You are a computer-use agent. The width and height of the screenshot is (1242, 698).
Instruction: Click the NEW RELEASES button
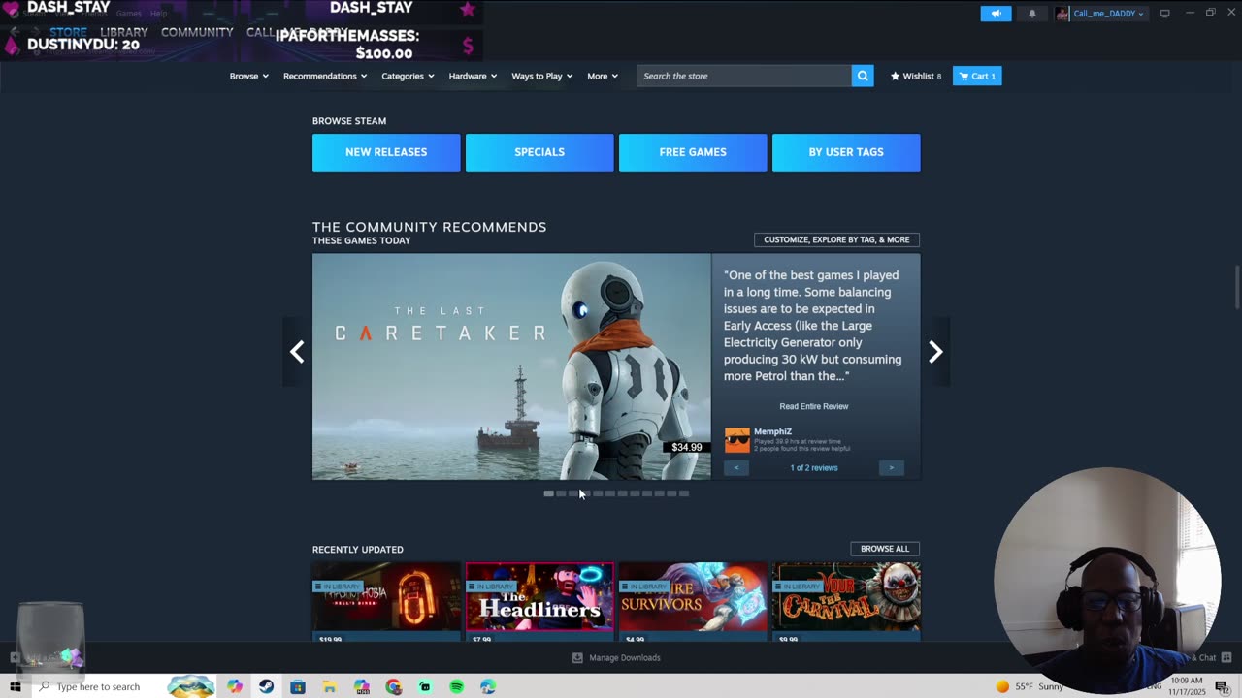386,152
